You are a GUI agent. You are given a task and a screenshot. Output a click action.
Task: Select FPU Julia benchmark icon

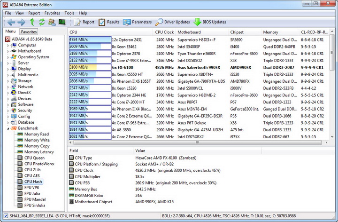click(x=20, y=193)
